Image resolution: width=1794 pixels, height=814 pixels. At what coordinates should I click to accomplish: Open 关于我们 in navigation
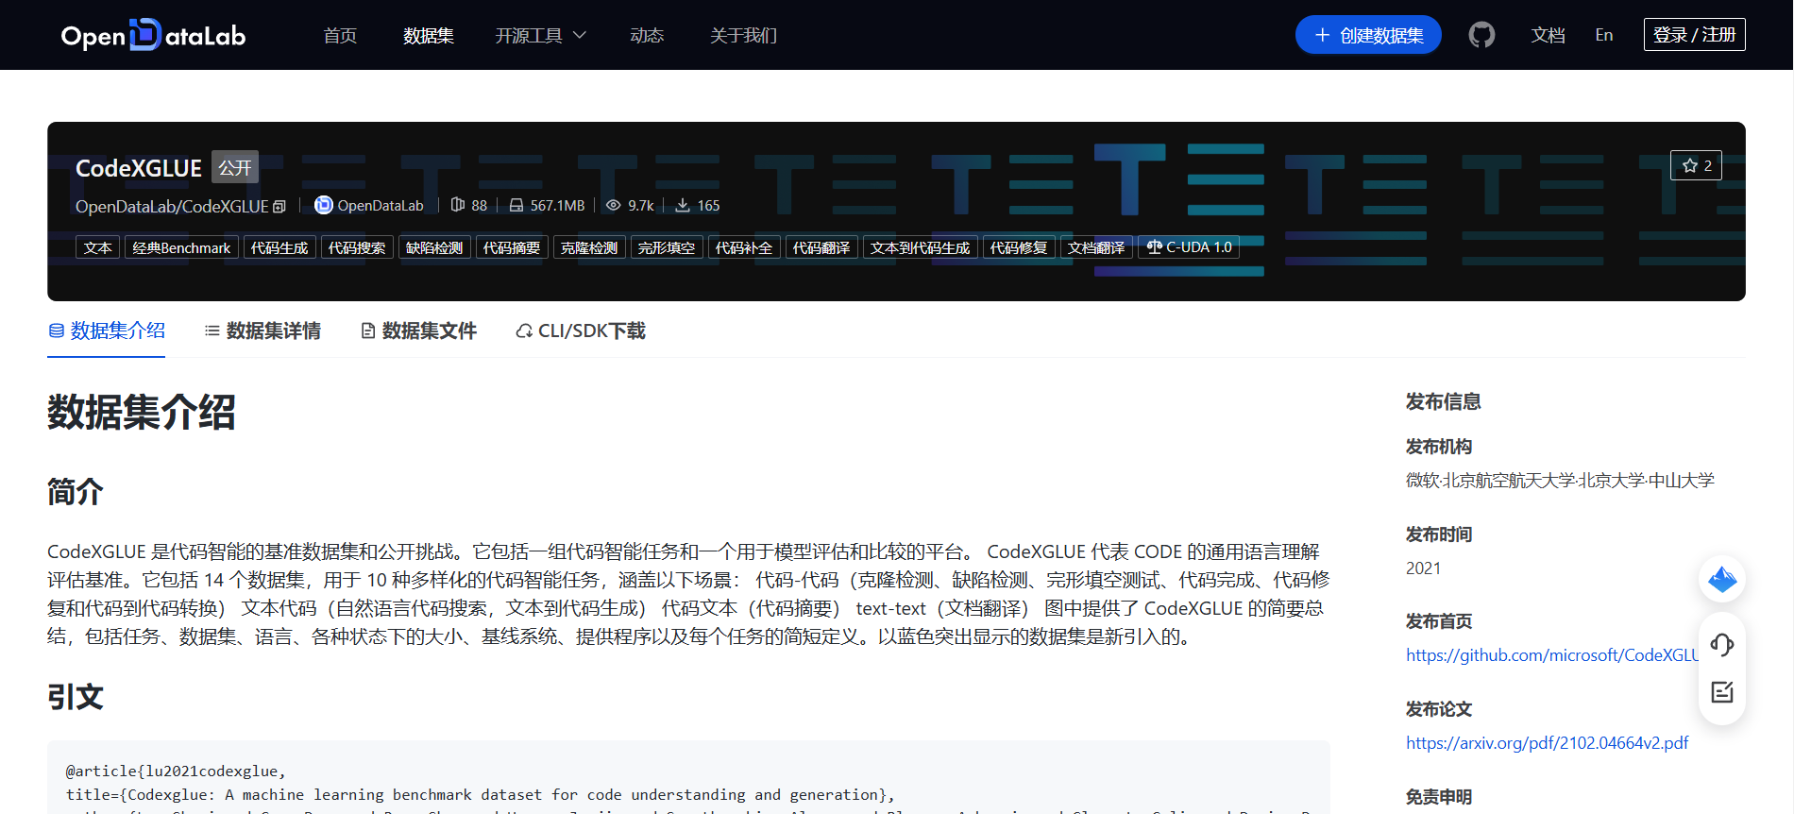743,35
